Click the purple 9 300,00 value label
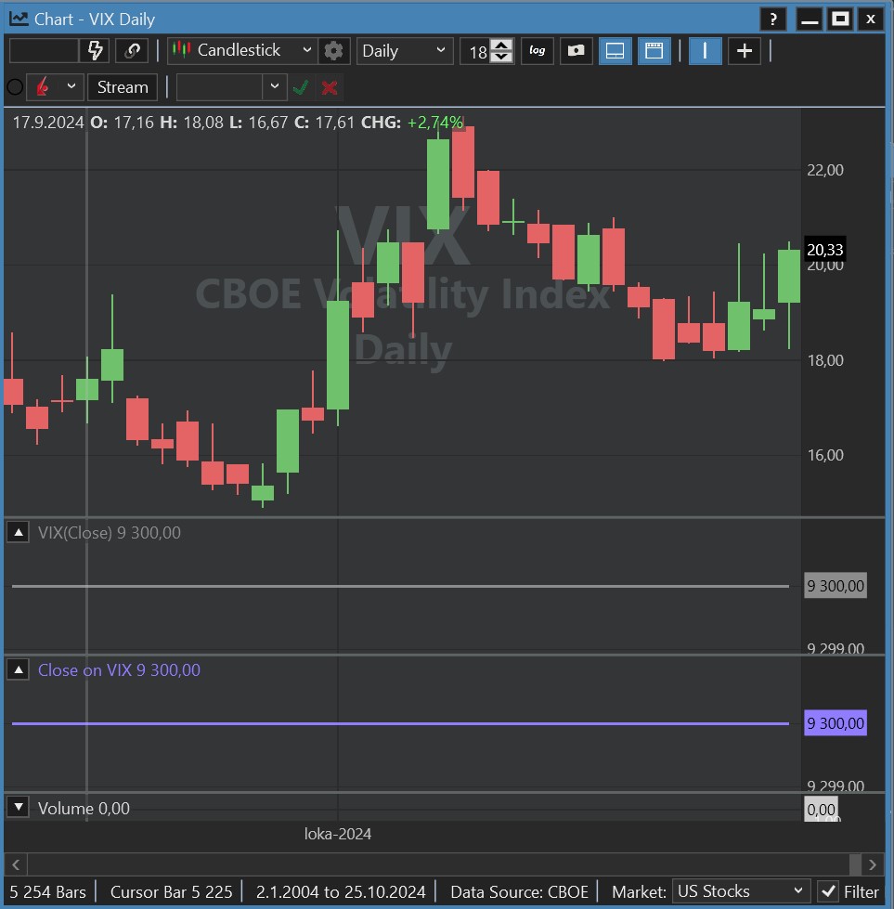 point(836,723)
